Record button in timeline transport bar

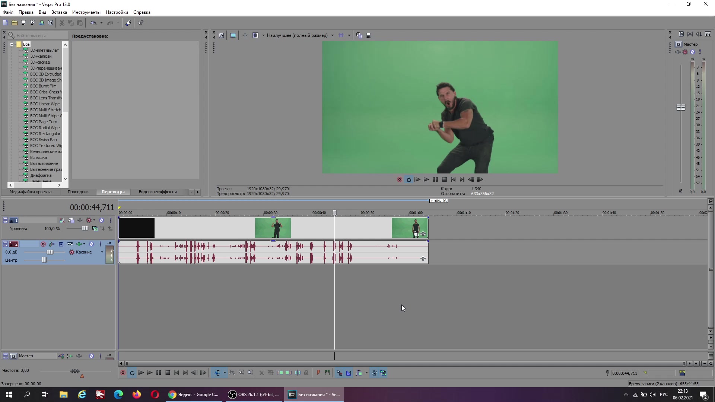[x=123, y=373]
